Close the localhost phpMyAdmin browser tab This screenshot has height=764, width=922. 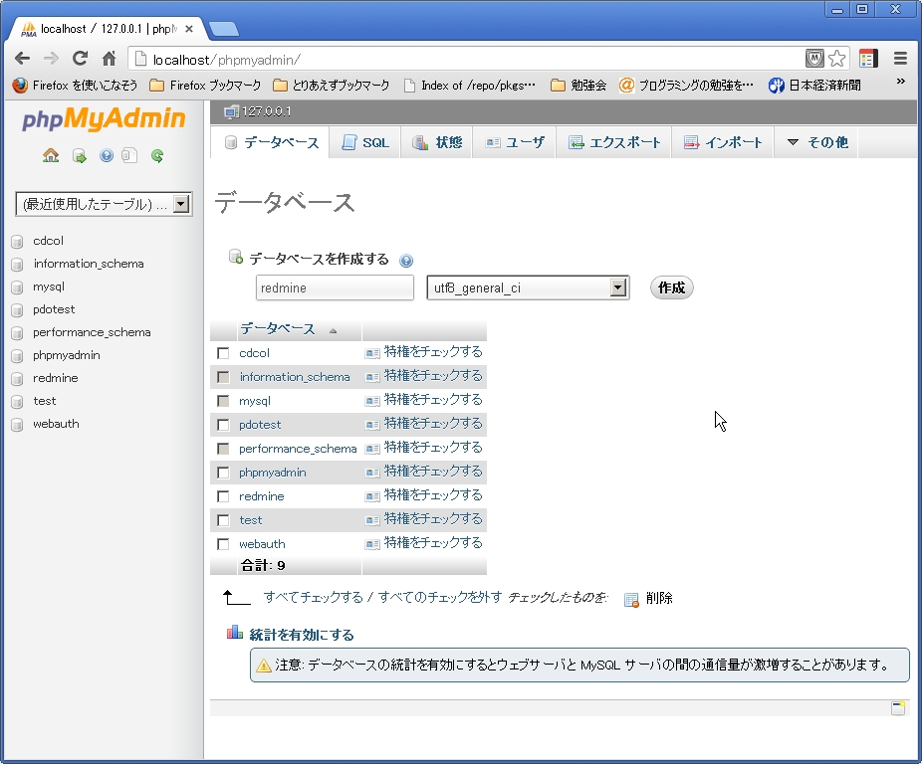tap(189, 29)
